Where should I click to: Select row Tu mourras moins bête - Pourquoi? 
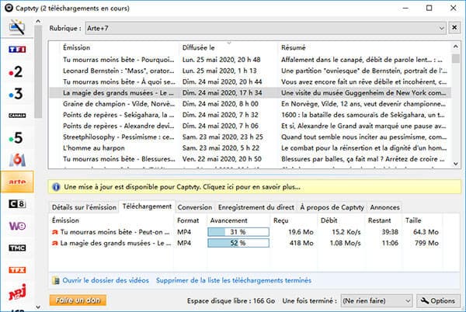pos(250,60)
